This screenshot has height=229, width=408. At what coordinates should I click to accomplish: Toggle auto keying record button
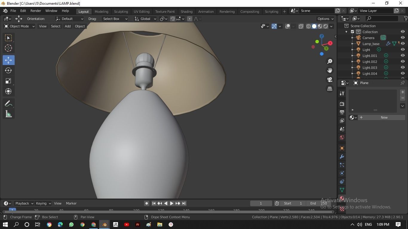click(x=146, y=203)
